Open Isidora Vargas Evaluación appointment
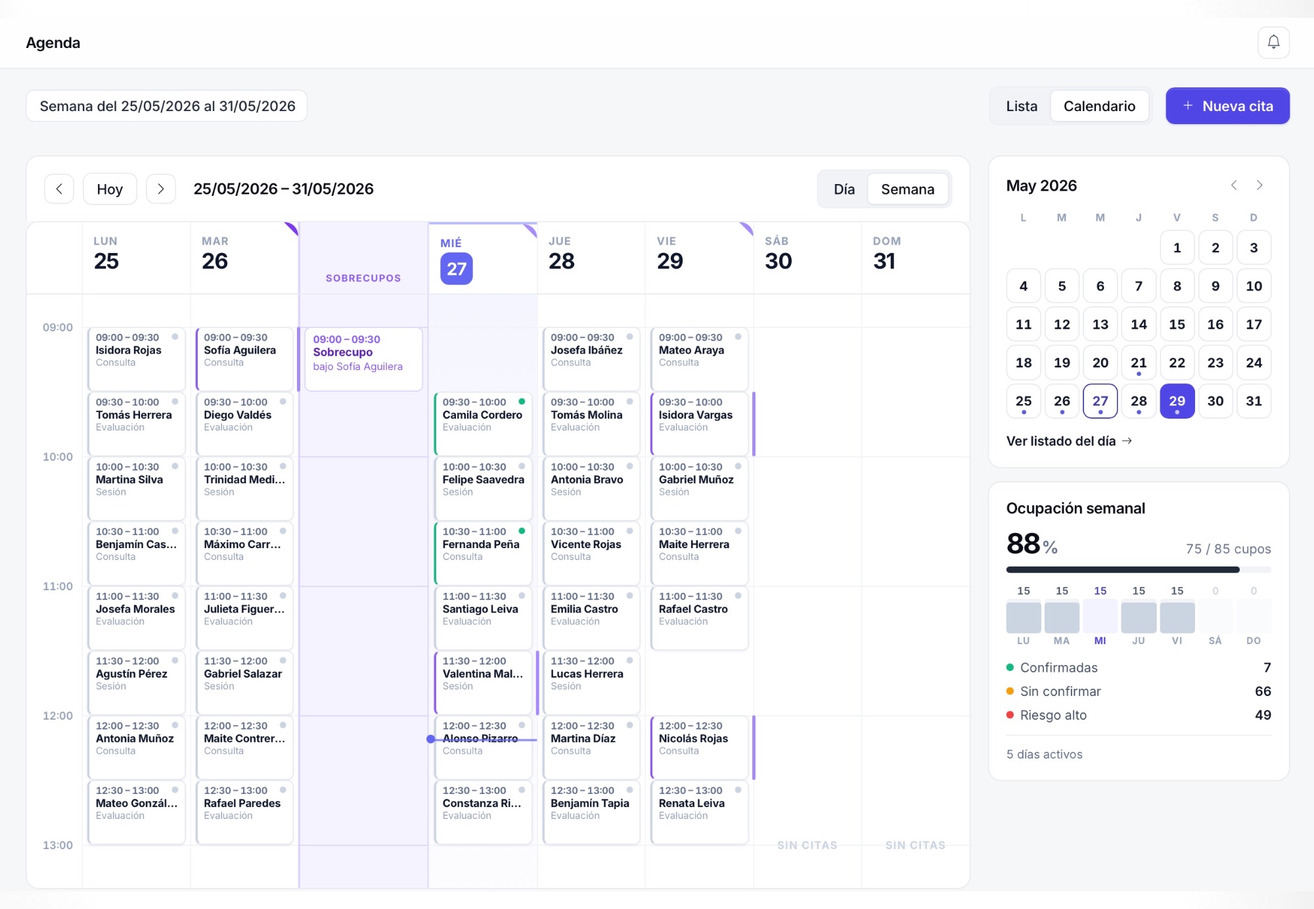Viewport: 1314px width, 909px height. tap(700, 423)
